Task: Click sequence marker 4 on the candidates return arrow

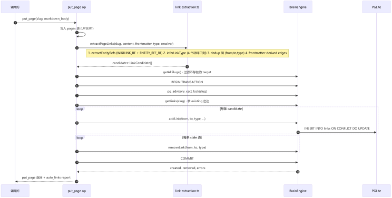Action: click(x=187, y=67)
